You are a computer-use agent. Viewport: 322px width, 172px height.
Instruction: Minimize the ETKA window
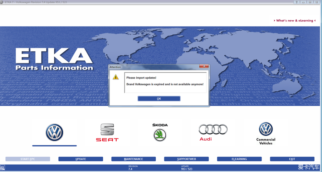pyautogui.click(x=303, y=2)
